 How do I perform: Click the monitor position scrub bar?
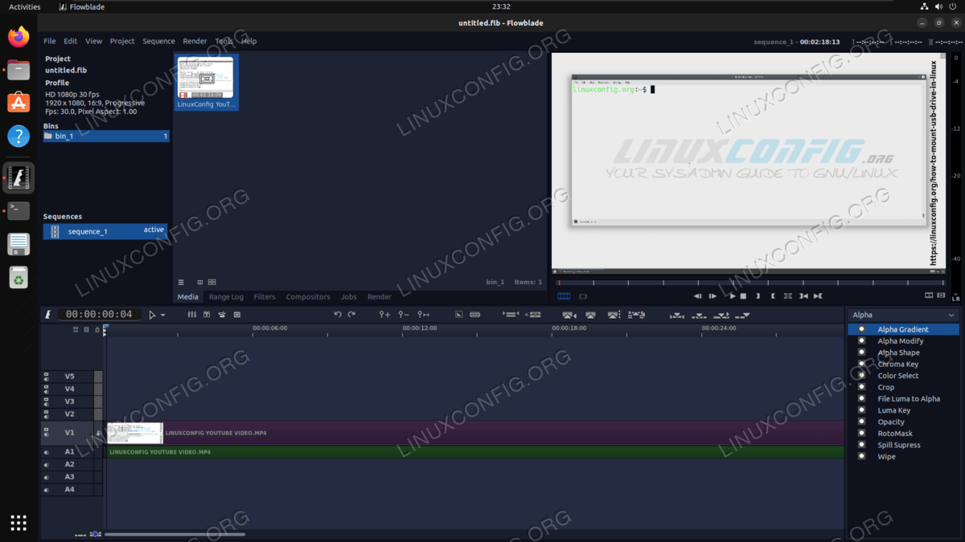[749, 283]
